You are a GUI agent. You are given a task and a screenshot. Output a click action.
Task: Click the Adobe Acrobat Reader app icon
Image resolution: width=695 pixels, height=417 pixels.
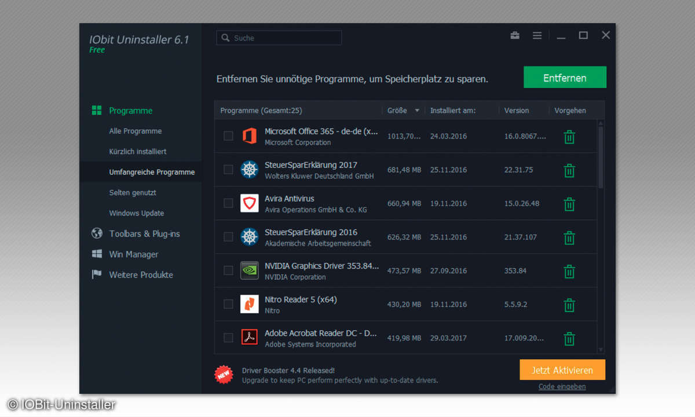pyautogui.click(x=250, y=336)
